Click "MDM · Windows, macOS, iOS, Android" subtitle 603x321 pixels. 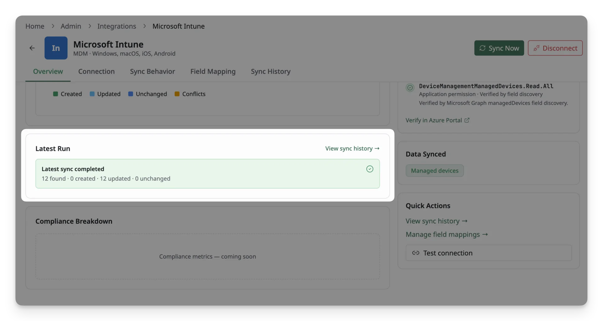(x=124, y=54)
